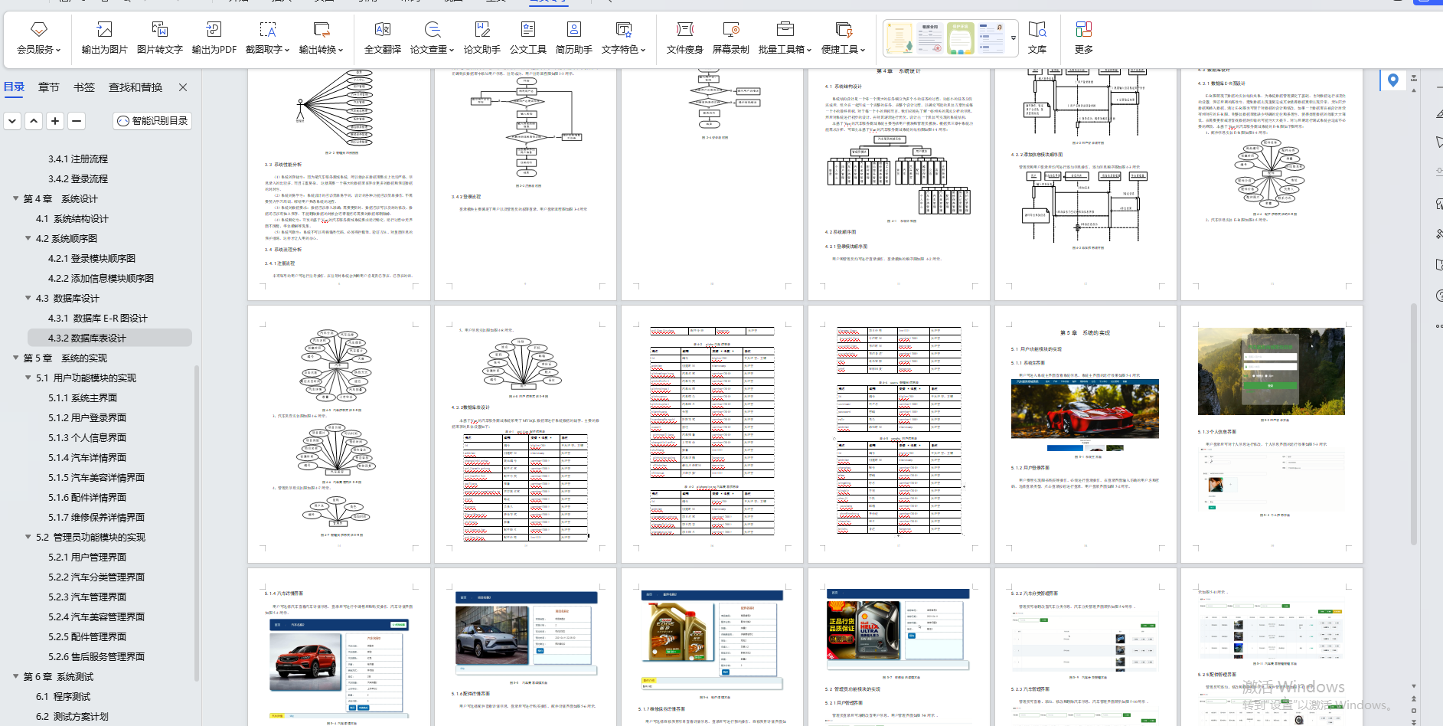Click the scrollbar up arrow
The image size is (1443, 726).
1414,90
